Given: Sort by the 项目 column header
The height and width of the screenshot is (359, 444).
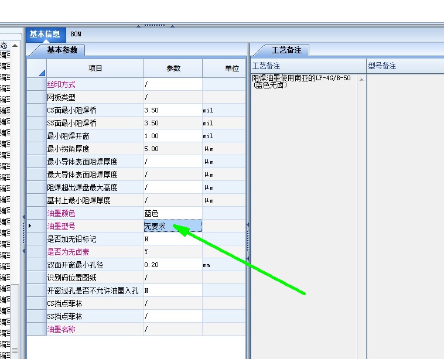Looking at the screenshot, I should (95, 69).
